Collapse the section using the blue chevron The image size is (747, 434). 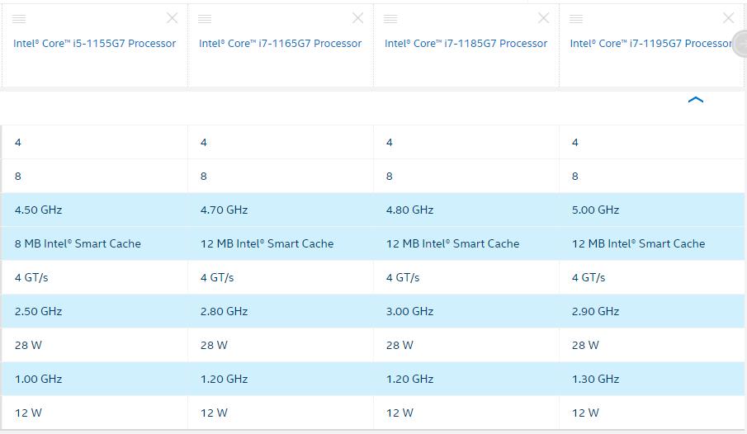[696, 100]
